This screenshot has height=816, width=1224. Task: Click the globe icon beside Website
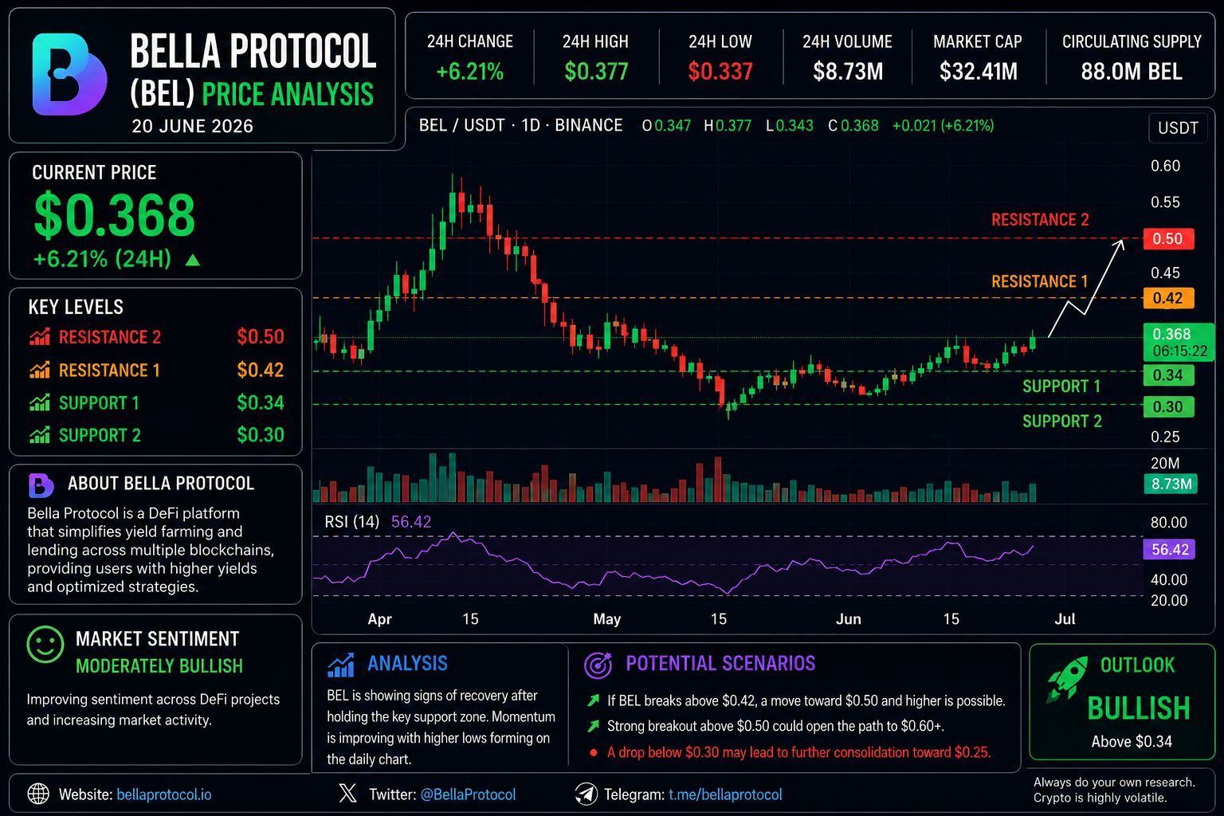pos(38,794)
